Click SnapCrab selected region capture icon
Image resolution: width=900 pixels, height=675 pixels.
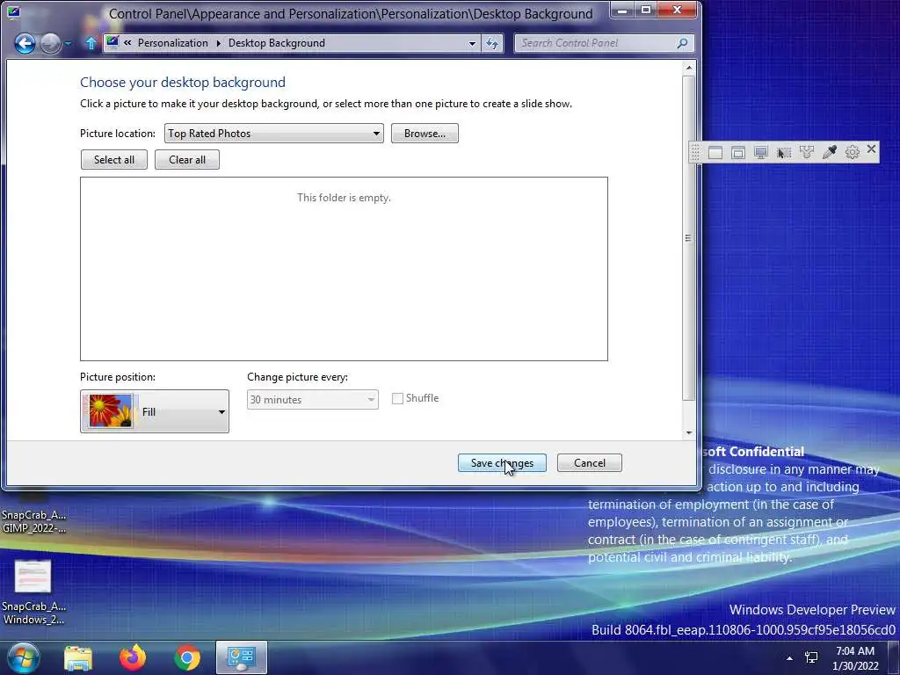tap(784, 153)
